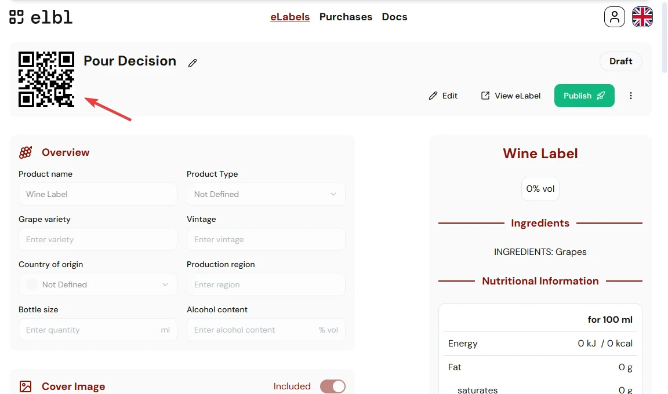Click the Edit button with pencil
The height and width of the screenshot is (394, 668).
(x=443, y=96)
